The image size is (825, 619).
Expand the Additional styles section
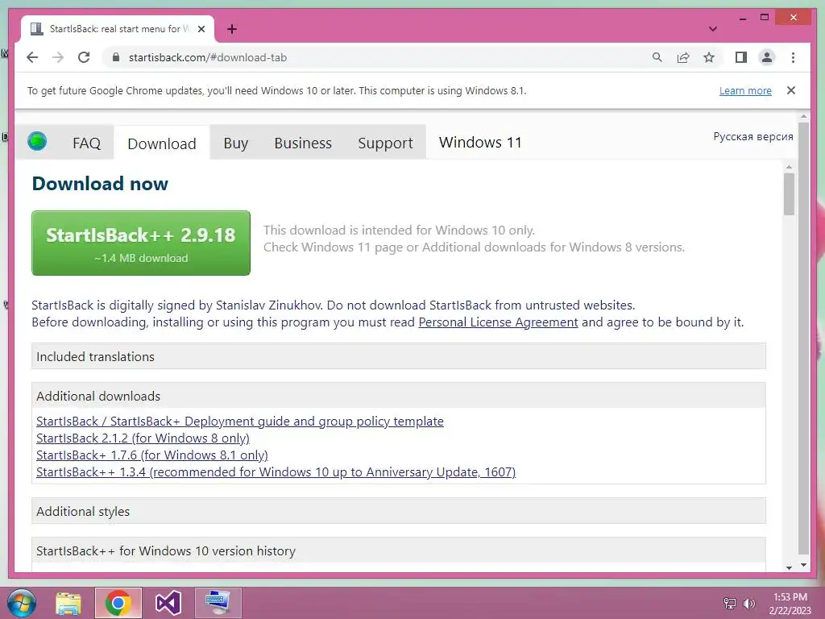click(398, 511)
